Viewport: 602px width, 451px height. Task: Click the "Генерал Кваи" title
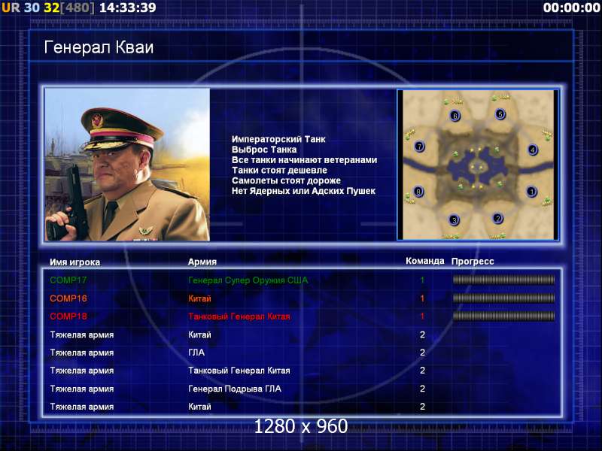pos(99,47)
